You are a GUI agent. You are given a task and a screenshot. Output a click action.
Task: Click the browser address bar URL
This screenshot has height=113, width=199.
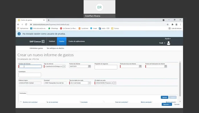coord(51,24)
